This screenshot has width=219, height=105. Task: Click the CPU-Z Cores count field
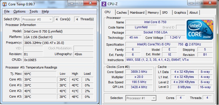[x=180, y=98]
